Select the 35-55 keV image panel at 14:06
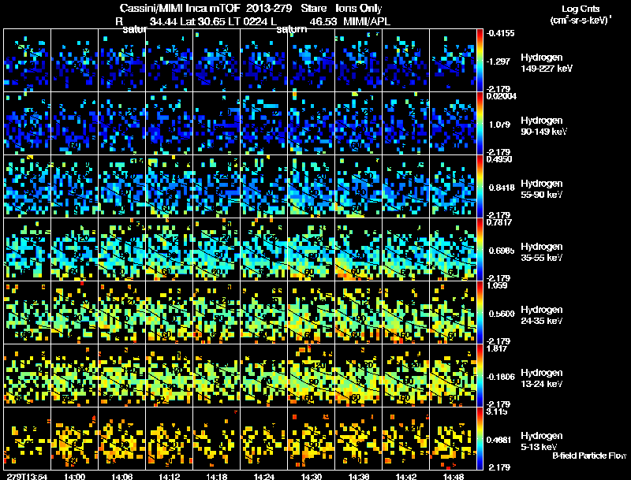 122,250
